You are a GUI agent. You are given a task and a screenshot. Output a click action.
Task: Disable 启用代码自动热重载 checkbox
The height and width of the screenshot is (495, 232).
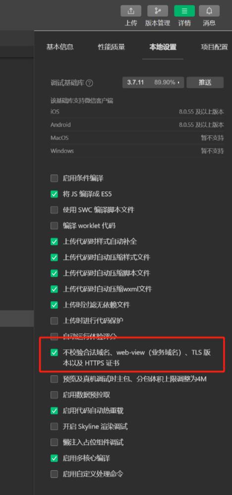[55, 411]
